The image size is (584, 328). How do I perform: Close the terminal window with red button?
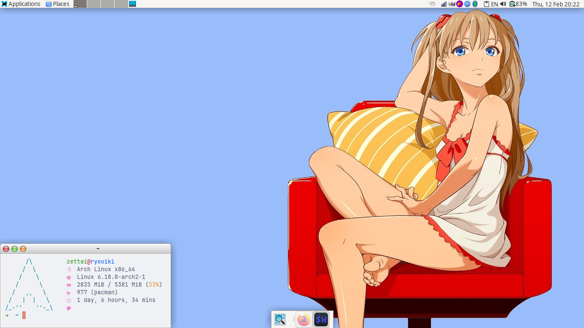(x=6, y=249)
